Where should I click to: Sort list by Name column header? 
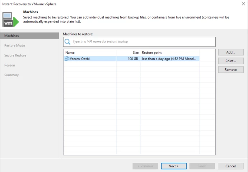pos(90,53)
